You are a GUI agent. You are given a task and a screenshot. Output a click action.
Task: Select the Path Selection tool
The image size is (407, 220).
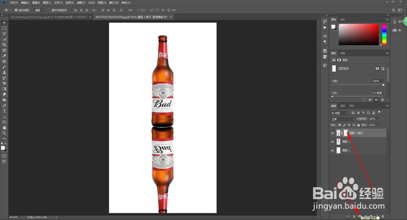click(x=4, y=116)
